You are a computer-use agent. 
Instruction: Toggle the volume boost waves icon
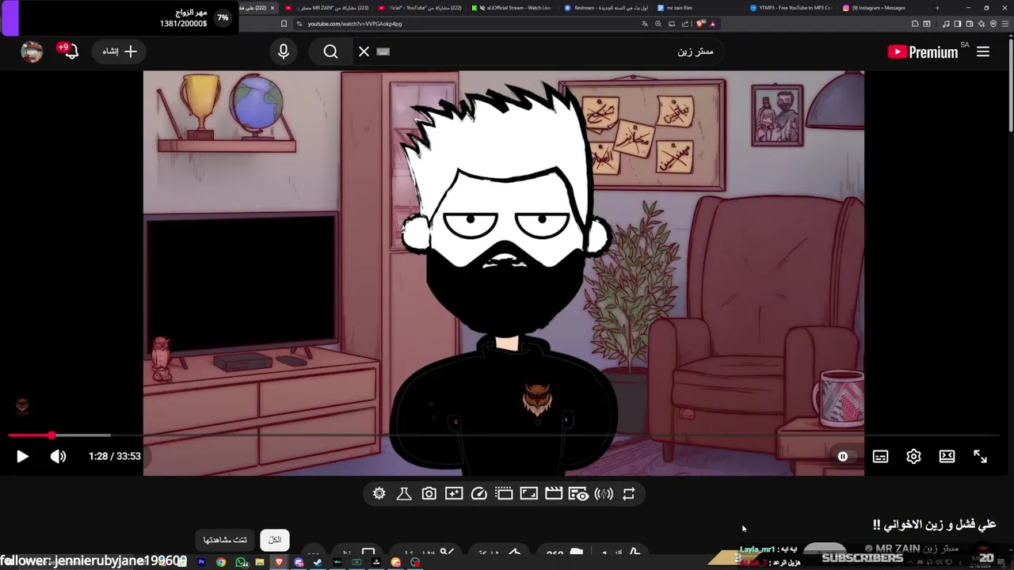click(x=604, y=493)
